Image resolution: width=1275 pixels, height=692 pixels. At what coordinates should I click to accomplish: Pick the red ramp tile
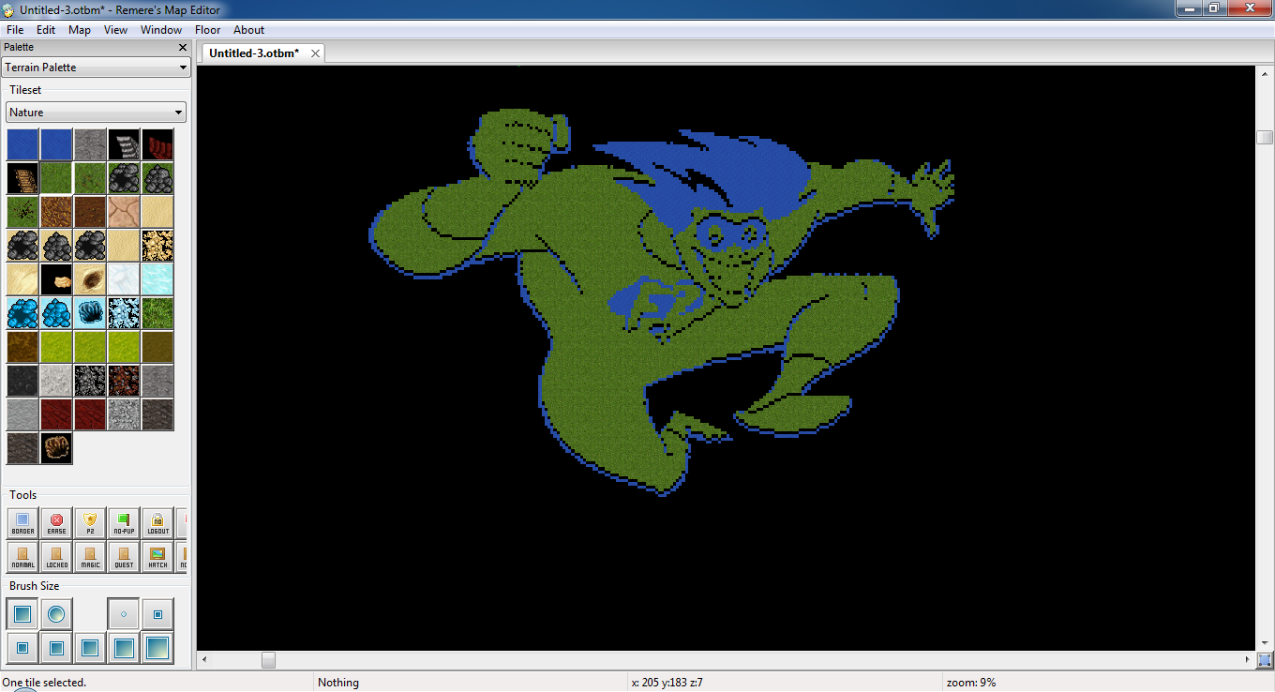(x=157, y=144)
